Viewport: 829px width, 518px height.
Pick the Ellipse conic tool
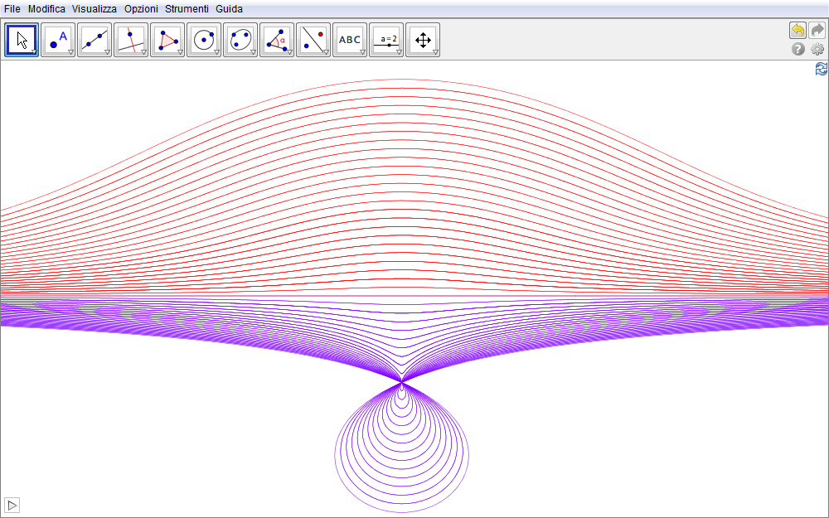(240, 39)
